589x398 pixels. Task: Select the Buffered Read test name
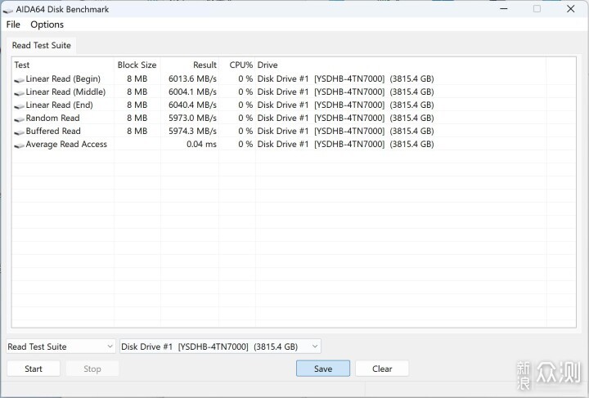point(53,132)
